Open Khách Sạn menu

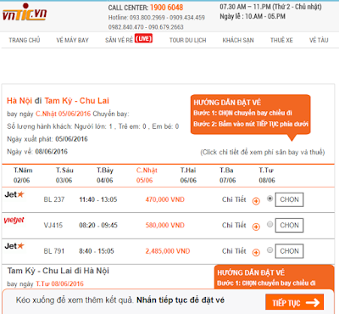point(238,40)
